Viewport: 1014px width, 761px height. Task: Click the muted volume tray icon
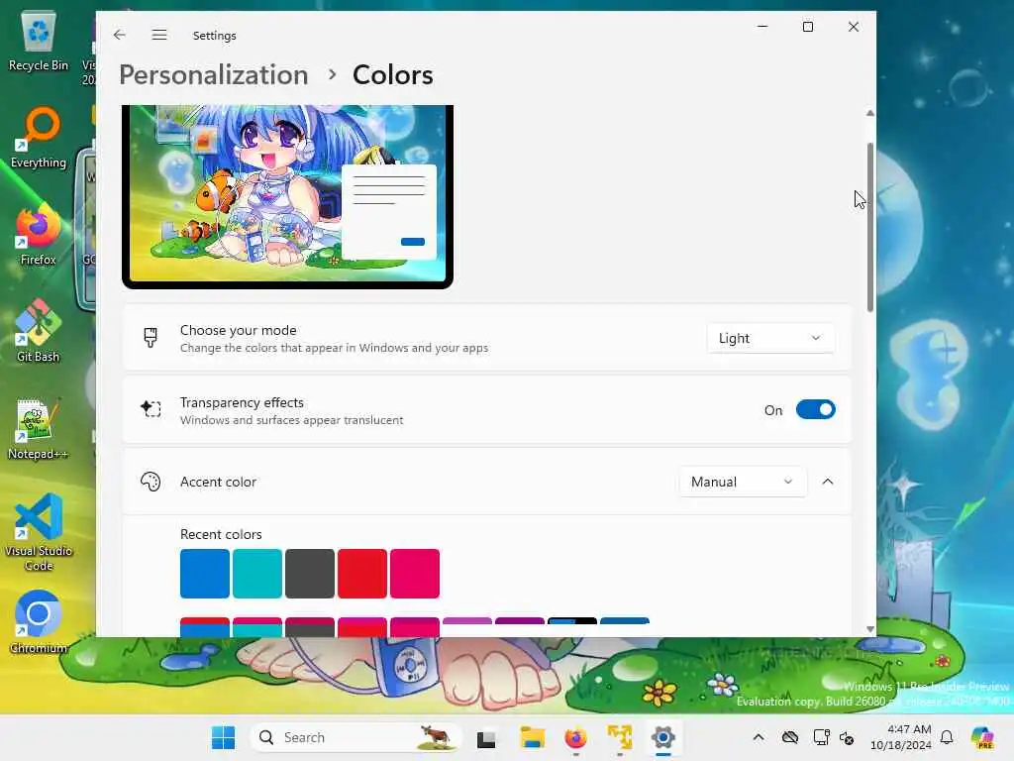point(848,737)
